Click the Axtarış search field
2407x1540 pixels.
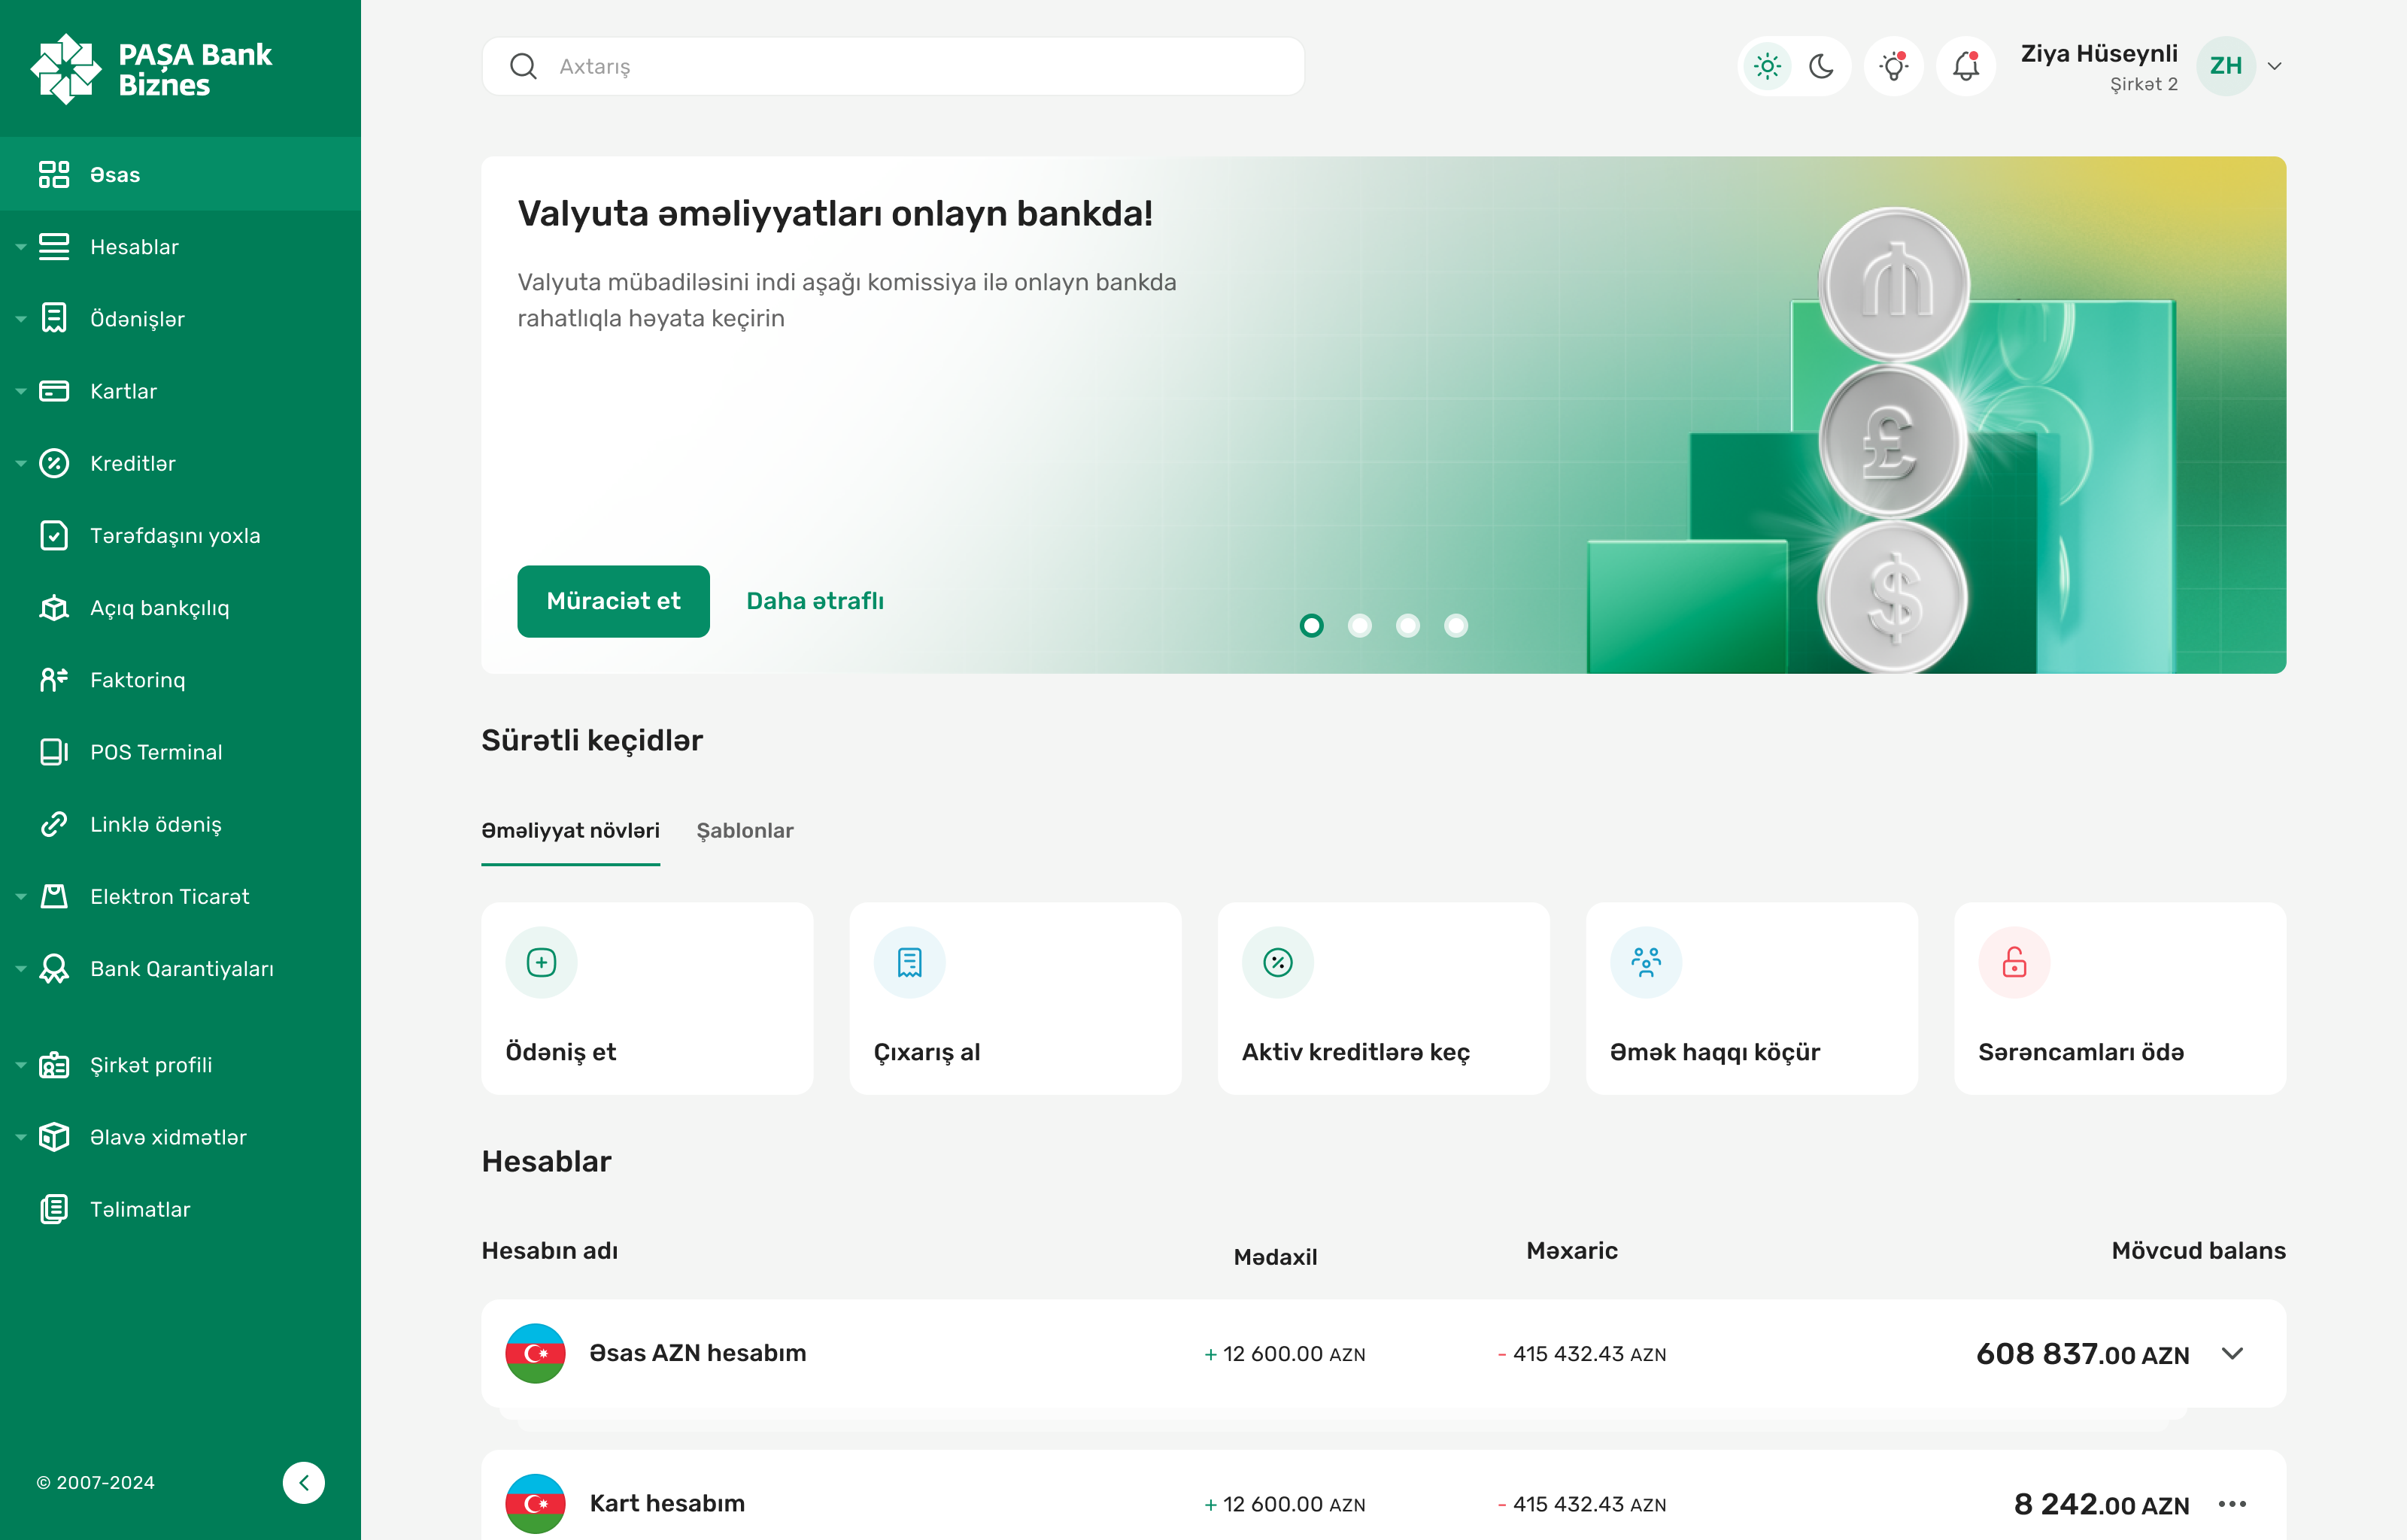click(x=892, y=66)
